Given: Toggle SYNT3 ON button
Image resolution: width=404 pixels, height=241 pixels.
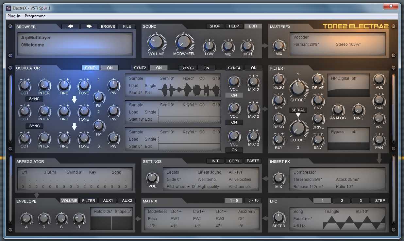Looking at the screenshot, I should tap(206, 68).
